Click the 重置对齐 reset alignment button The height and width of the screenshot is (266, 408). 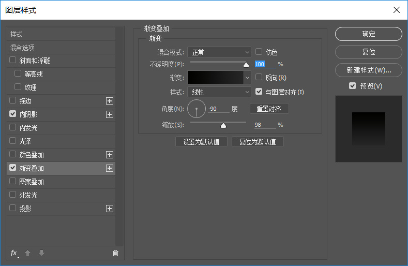click(x=269, y=109)
